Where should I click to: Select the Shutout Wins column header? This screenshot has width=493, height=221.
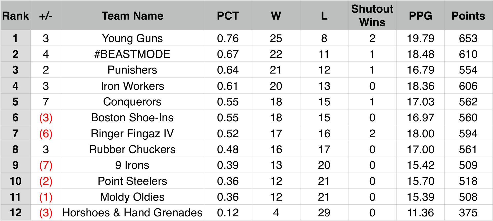point(372,16)
